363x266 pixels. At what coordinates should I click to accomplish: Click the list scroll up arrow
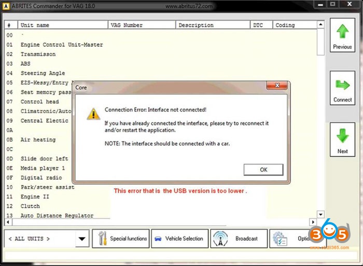tap(320, 24)
